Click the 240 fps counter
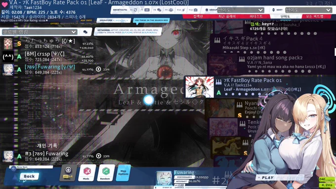Image resolution: width=336 pixels, height=189 pixels. click(x=326, y=179)
